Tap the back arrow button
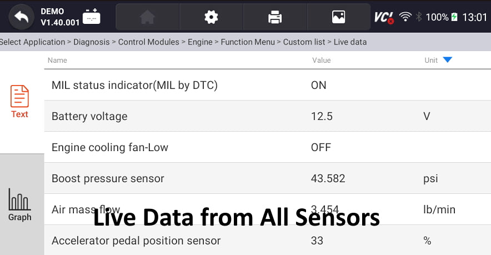 [21, 17]
